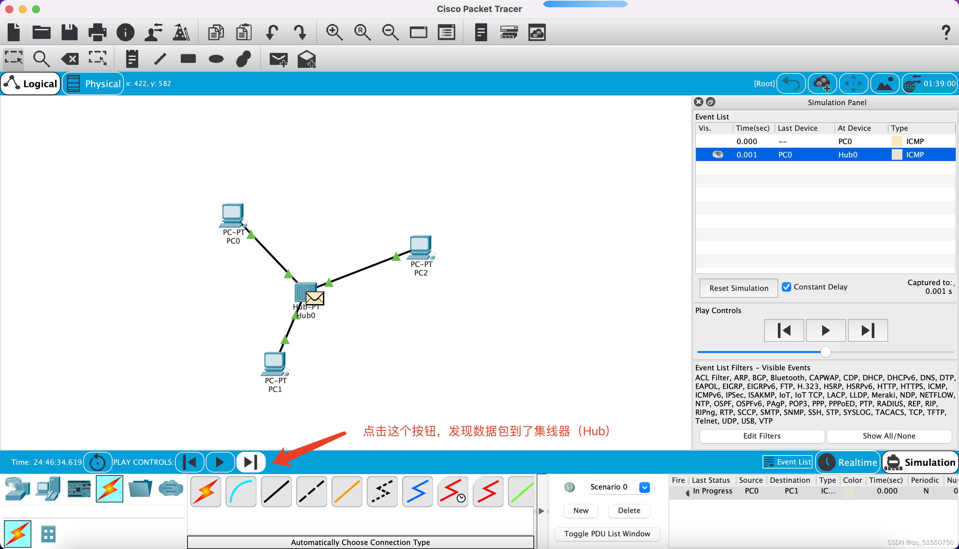Reset time with power cycle button
Screen dimensions: 959x549
click(97, 462)
